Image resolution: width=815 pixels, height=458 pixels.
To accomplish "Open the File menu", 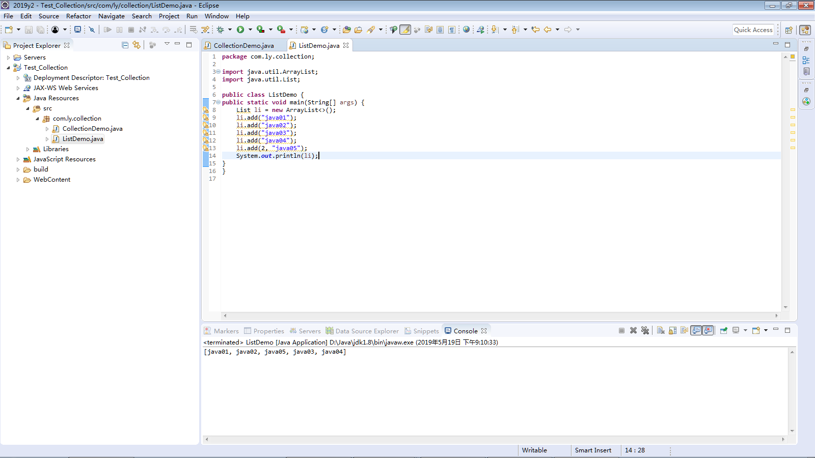I will (x=9, y=16).
